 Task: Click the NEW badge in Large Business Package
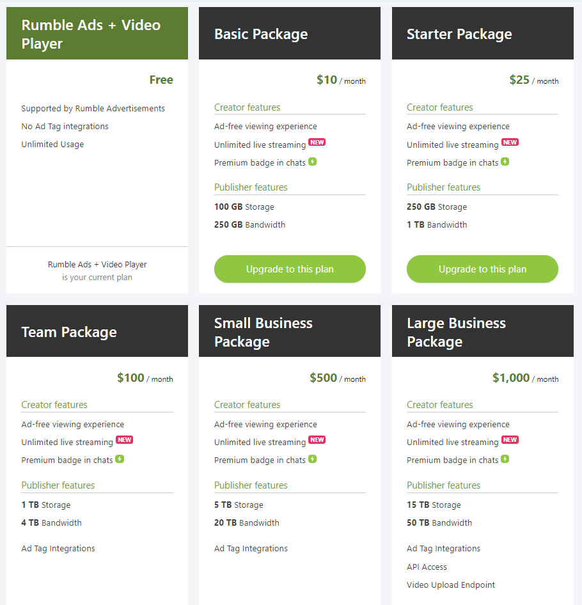[510, 439]
